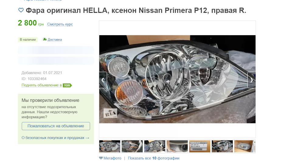Open the Мегафото link

[112, 158]
